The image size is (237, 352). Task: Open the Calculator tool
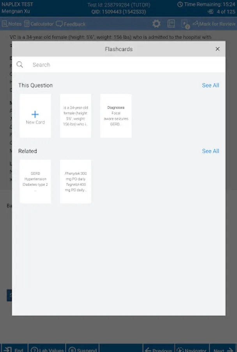[x=39, y=24]
